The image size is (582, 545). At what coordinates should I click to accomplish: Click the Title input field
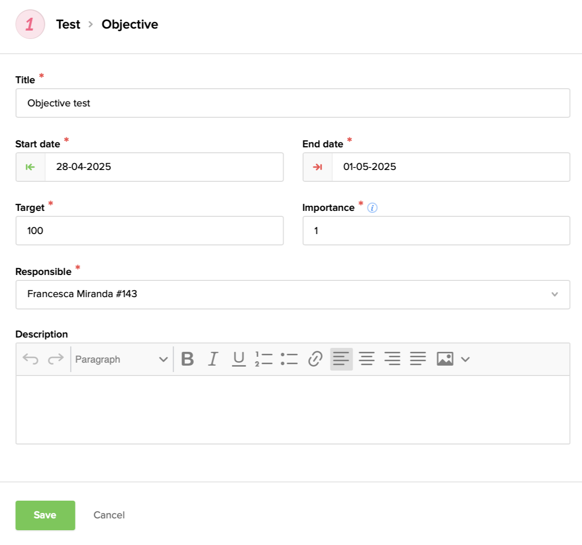292,103
